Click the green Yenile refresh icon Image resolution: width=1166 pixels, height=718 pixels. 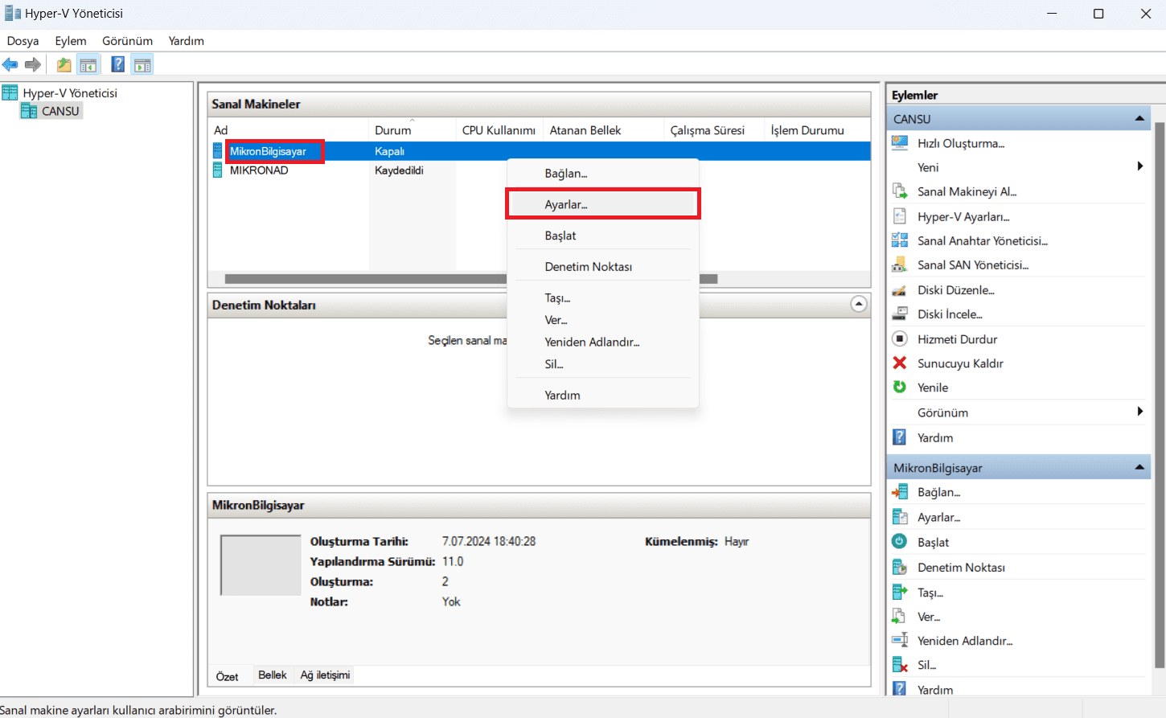(x=900, y=387)
